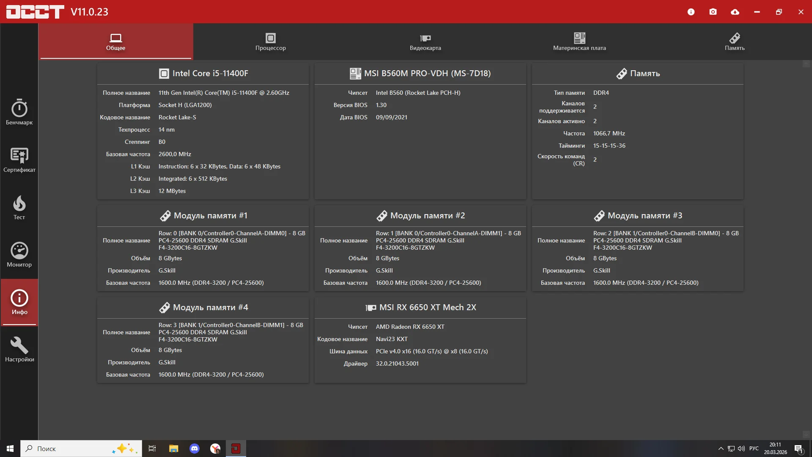Click the AMD Radeon RX 6650 XT chipset value

coord(410,327)
